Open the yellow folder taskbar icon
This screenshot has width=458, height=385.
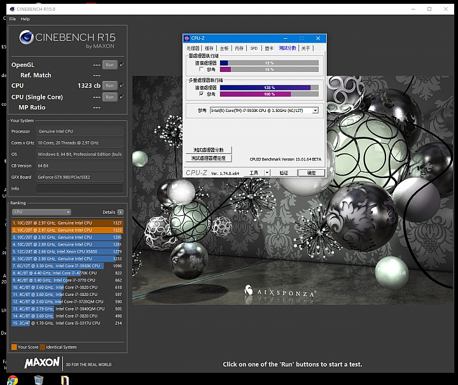click(64, 380)
